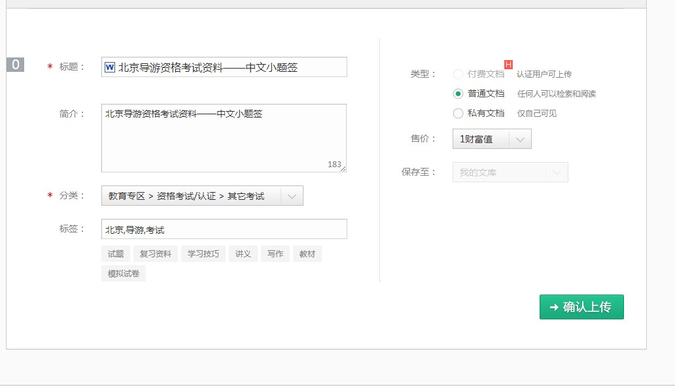Open the 保存至 我的文库 dropdown
675x386 pixels.
click(x=510, y=172)
